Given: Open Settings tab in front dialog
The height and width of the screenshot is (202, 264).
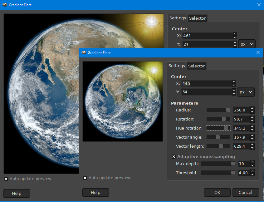Looking at the screenshot, I should [x=177, y=66].
